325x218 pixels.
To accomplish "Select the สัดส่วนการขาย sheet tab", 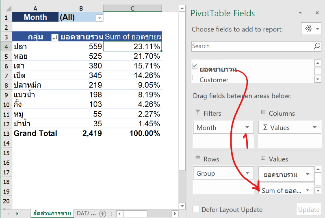I will coord(52,214).
